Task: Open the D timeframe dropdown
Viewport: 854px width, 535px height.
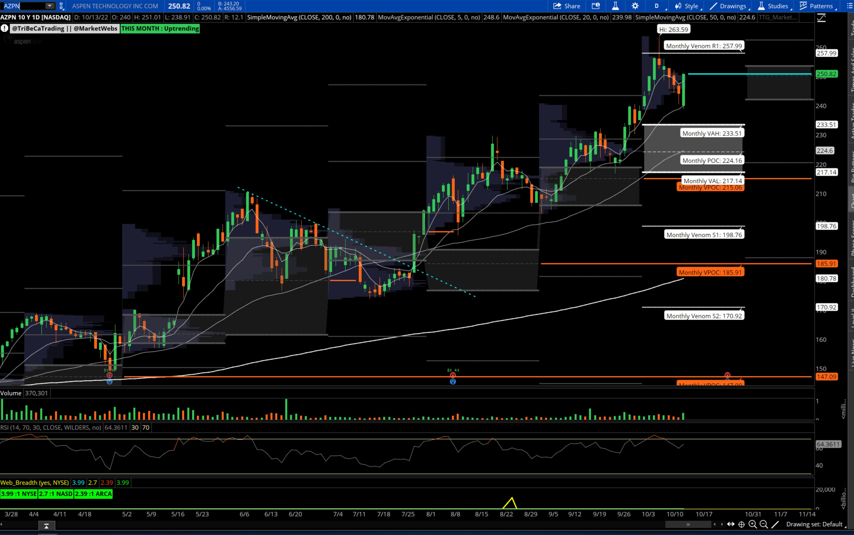Action: [657, 6]
